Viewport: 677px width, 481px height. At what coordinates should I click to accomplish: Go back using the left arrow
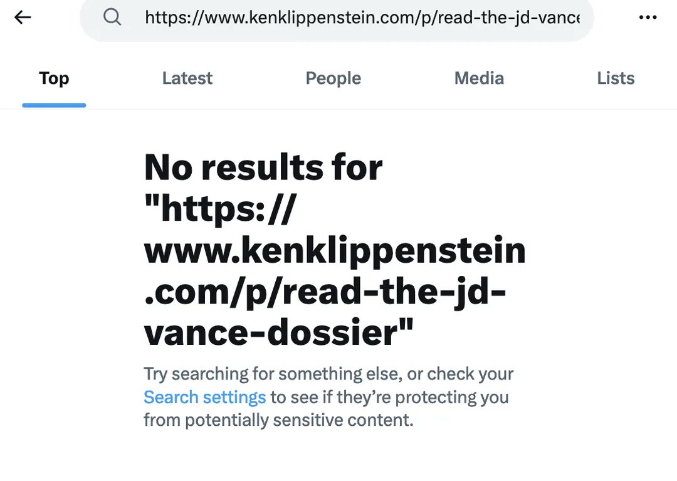pos(23,18)
